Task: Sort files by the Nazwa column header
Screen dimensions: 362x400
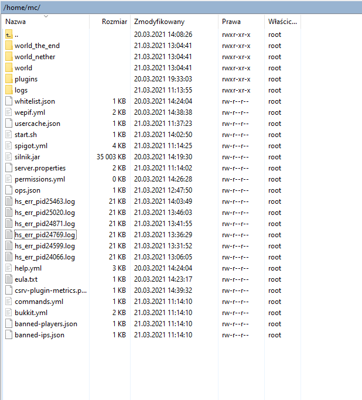Action: pos(16,22)
